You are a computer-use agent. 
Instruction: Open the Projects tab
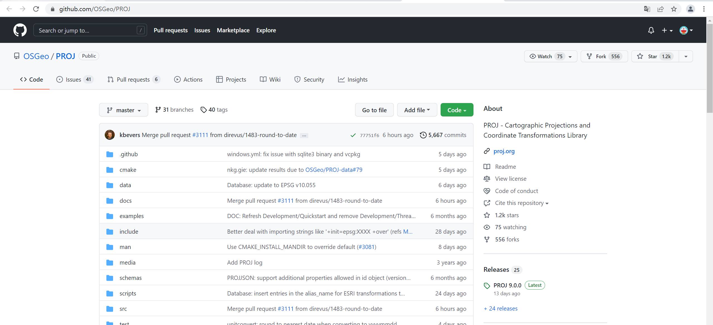tap(231, 80)
